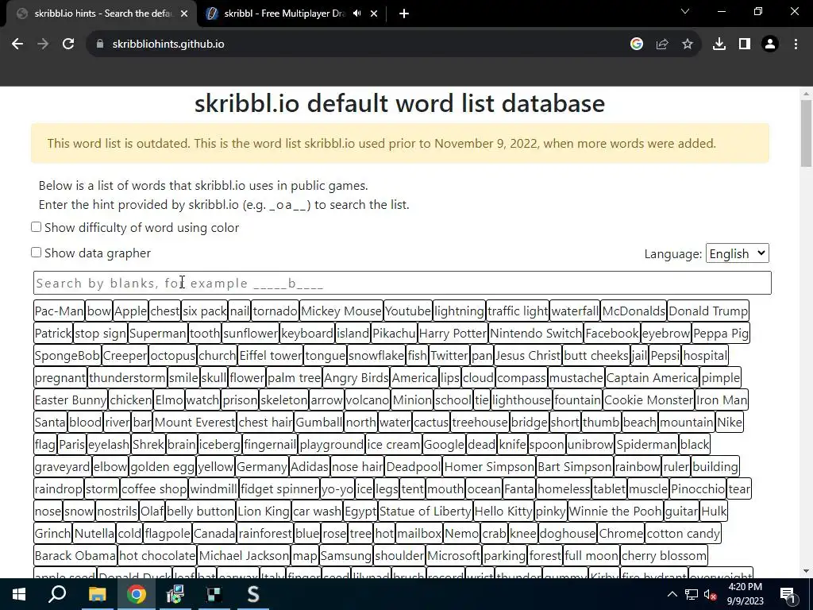Pick the word Iron Man

click(722, 400)
